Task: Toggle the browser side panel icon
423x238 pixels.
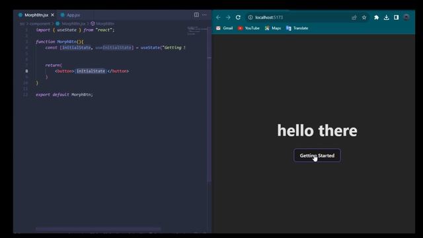Action: click(396, 18)
